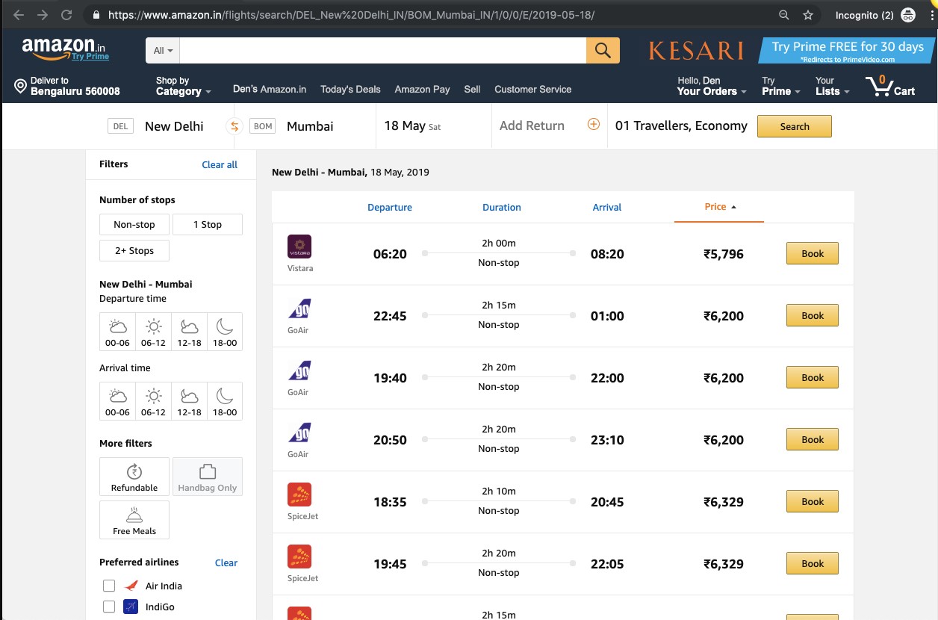
Task: Open the 18 May date picker
Action: point(412,125)
